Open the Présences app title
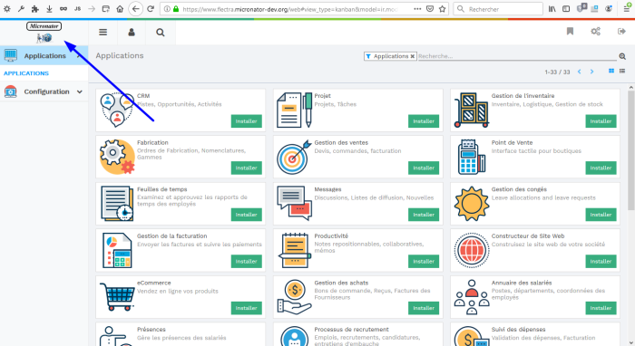The width and height of the screenshot is (635, 346). [x=151, y=330]
